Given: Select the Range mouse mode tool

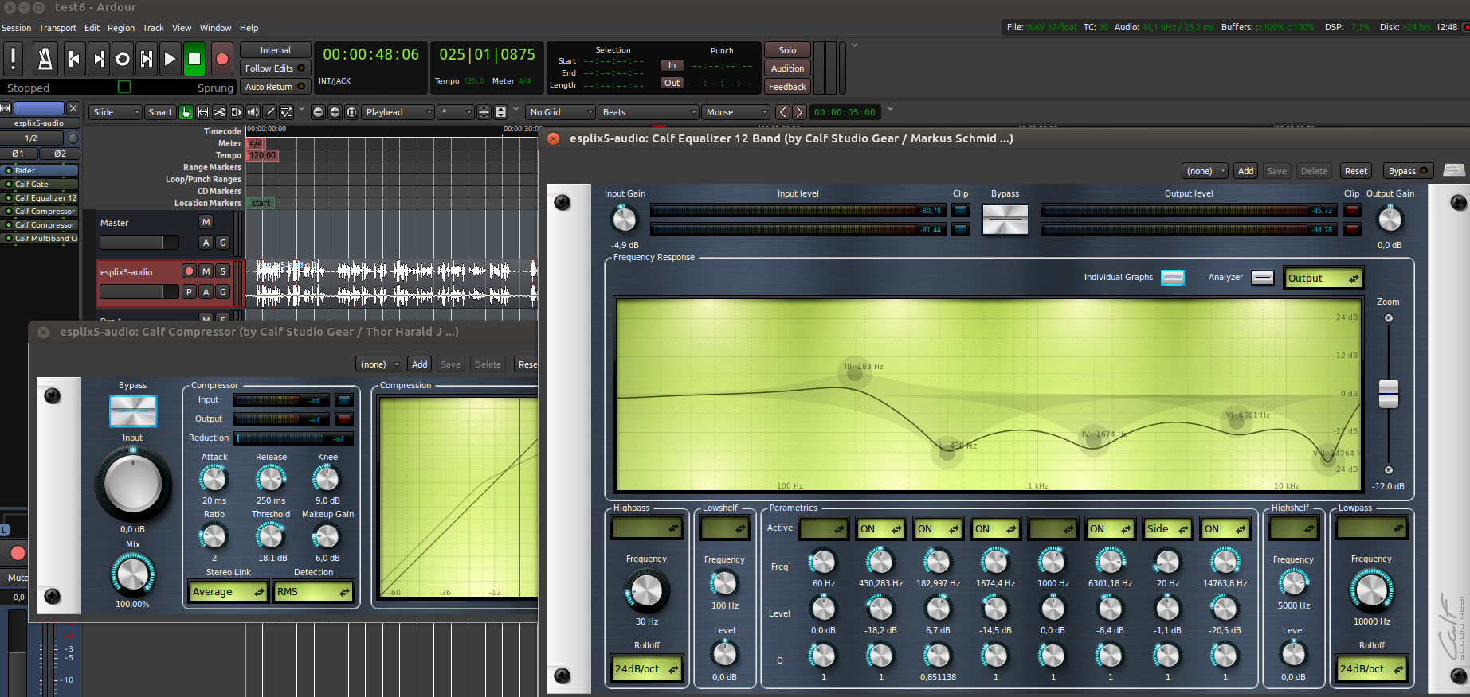Looking at the screenshot, I should tap(202, 112).
